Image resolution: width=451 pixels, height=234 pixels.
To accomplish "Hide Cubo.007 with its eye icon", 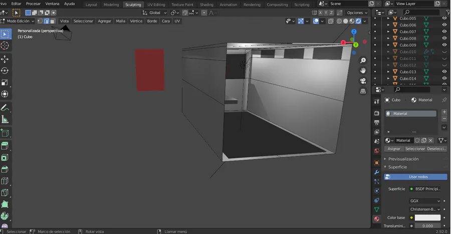I will [x=444, y=32].
